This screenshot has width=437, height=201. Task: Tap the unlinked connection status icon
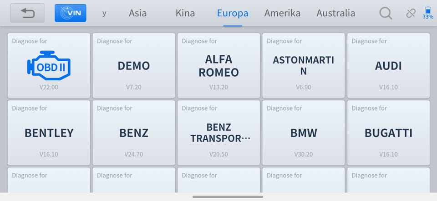(411, 13)
